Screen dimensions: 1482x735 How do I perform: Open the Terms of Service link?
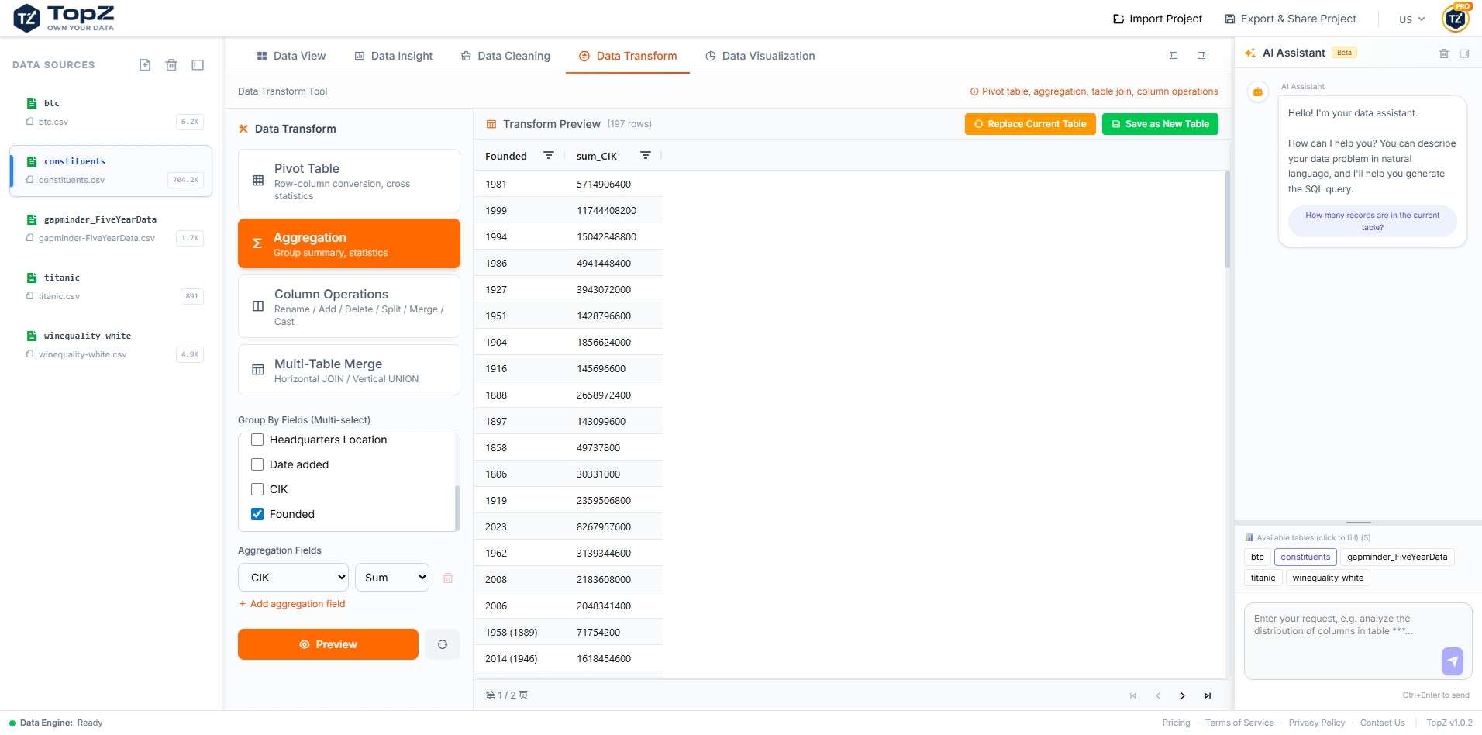(x=1239, y=723)
